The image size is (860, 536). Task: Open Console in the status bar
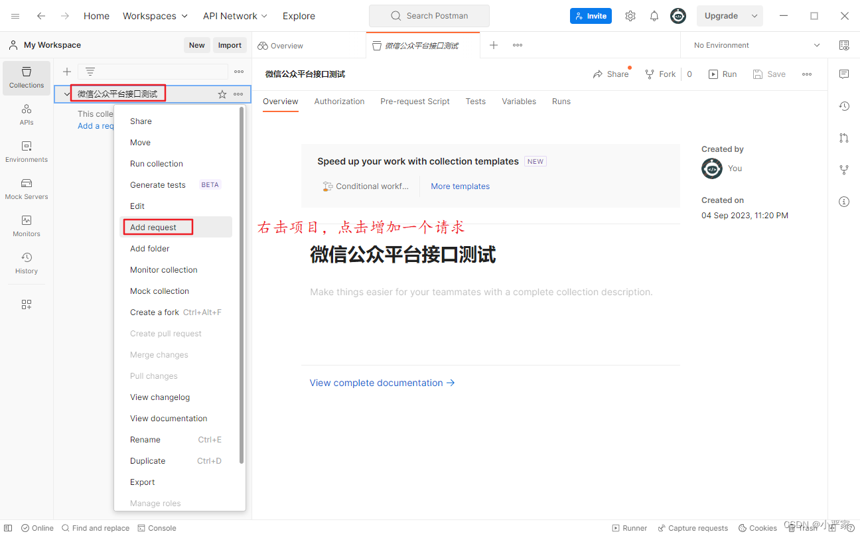pos(157,528)
